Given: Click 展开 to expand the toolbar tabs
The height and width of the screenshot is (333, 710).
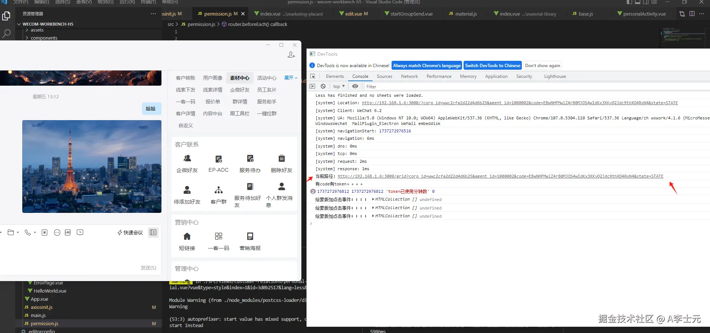Looking at the screenshot, I should [291, 78].
